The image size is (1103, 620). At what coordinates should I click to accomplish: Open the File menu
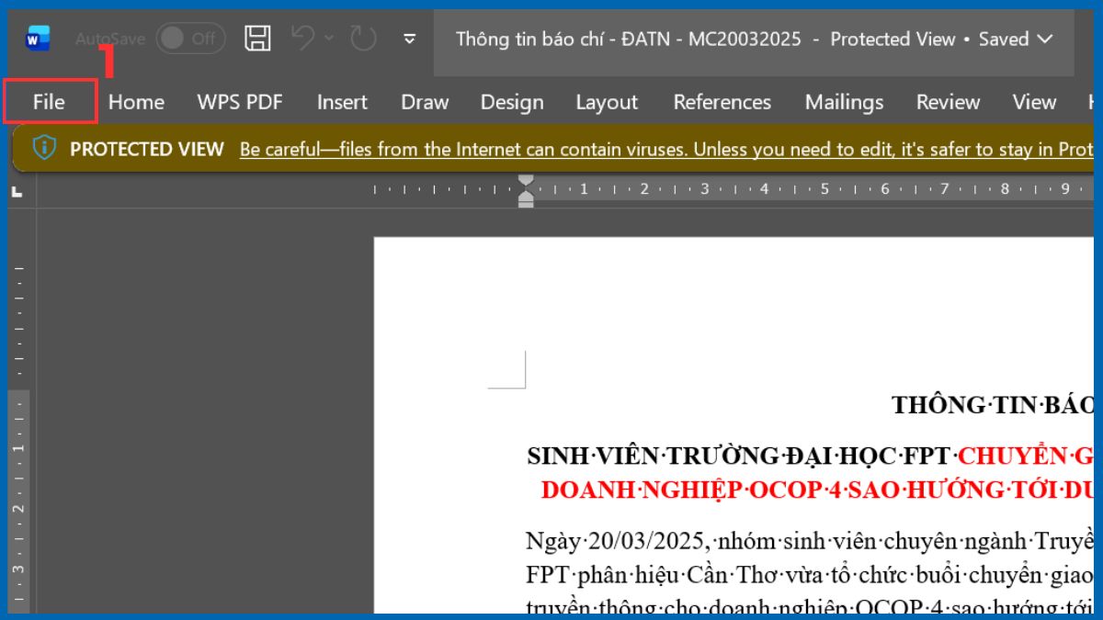click(x=49, y=102)
